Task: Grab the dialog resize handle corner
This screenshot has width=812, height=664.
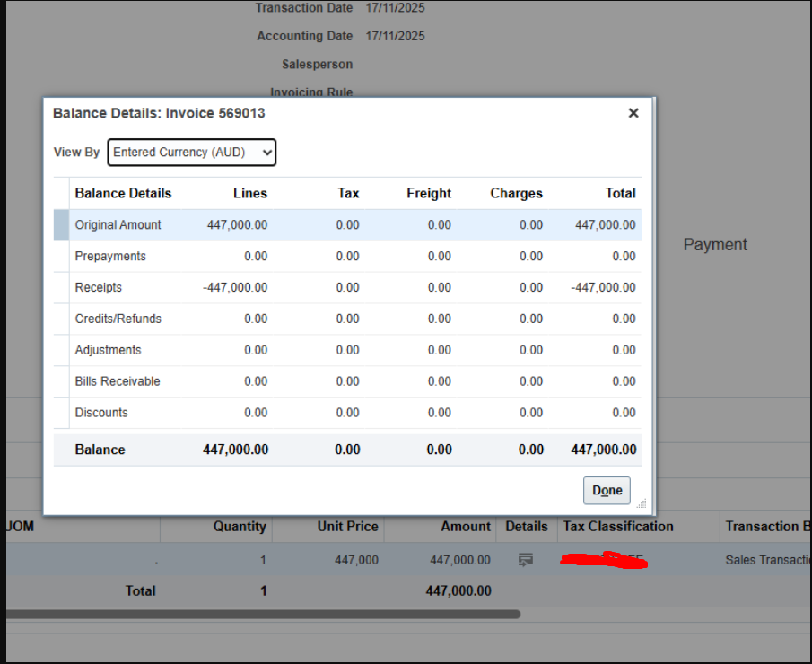Action: 642,504
